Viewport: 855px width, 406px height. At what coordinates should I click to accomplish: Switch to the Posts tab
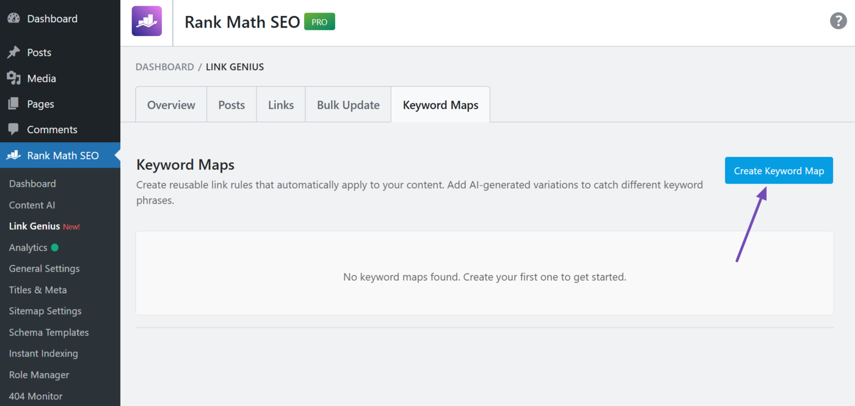click(231, 104)
